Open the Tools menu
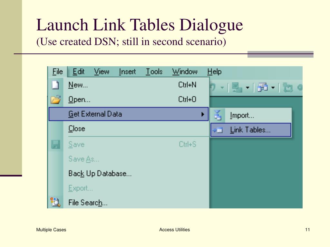Viewport: 330px width, 247px height. tap(154, 72)
